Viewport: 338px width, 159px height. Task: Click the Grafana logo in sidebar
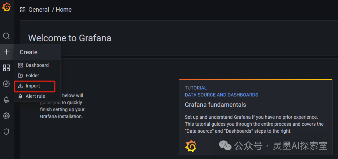[6, 7]
